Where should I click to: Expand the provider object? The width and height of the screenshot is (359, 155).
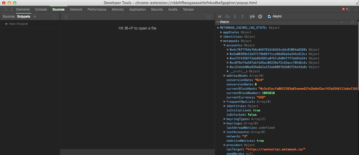[224, 145]
